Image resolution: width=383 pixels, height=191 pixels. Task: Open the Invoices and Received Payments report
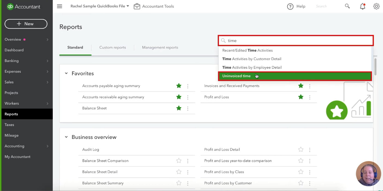[232, 86]
